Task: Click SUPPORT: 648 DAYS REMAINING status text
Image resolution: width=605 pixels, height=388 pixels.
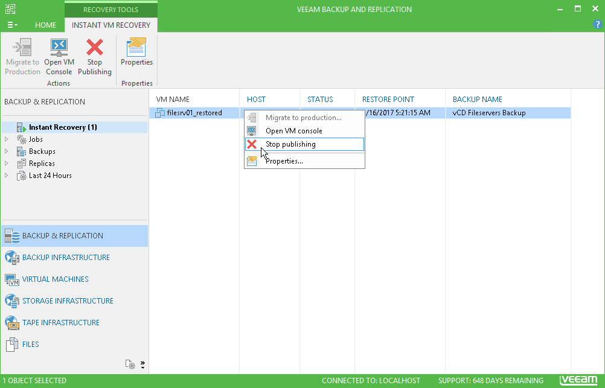Action: [490, 381]
